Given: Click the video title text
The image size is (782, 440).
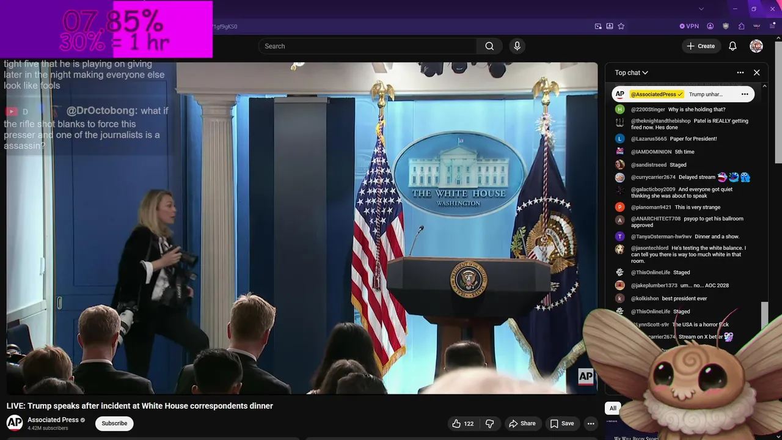Looking at the screenshot, I should (x=140, y=406).
